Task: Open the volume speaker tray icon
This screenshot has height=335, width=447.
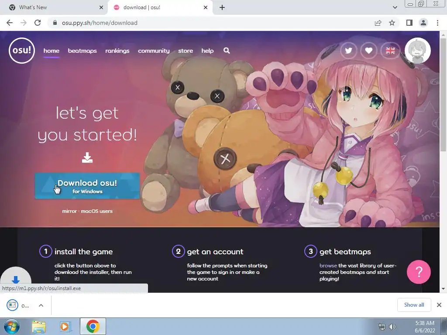Action: [x=392, y=327]
